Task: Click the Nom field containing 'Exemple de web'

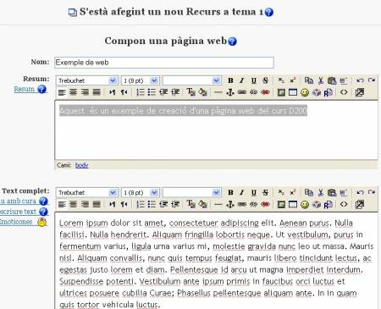Action: point(164,63)
